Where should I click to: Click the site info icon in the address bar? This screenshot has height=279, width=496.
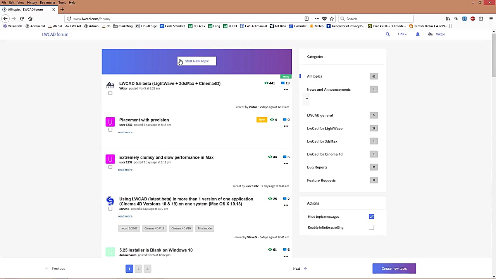pos(69,19)
